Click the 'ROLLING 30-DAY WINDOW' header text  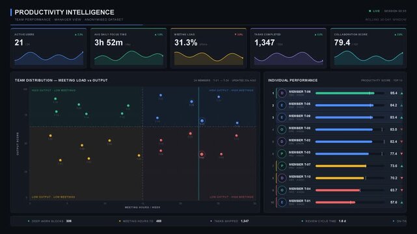coord(386,19)
